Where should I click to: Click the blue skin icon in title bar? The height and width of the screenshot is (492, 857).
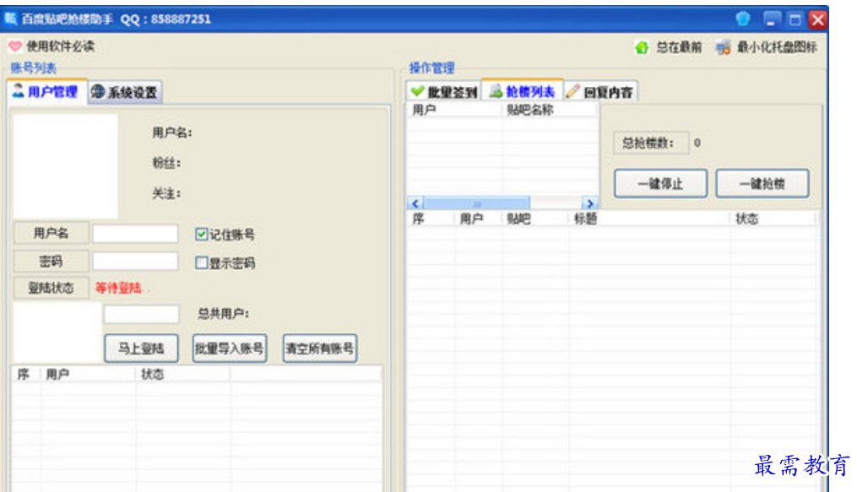tap(743, 19)
